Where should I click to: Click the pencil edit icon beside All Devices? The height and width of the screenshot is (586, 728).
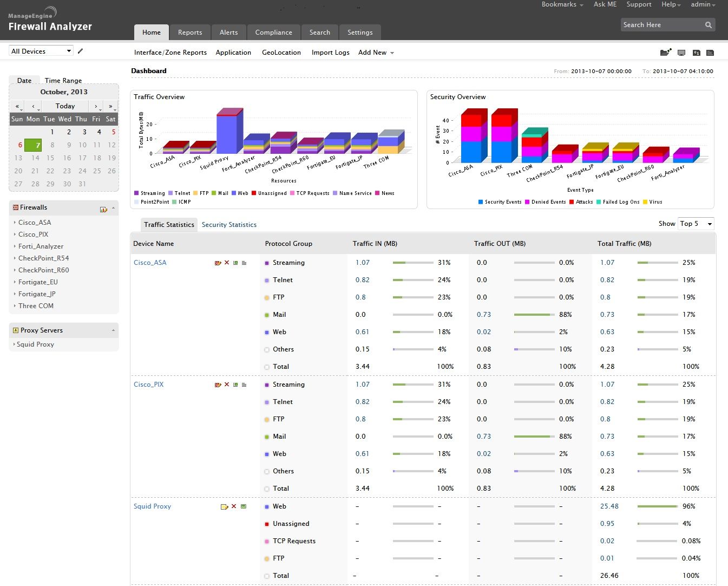81,51
